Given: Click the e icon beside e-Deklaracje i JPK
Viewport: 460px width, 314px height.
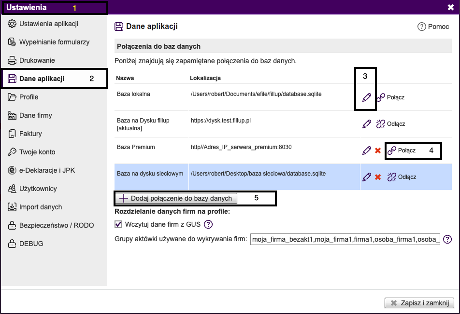Looking at the screenshot, I should tap(12, 170).
